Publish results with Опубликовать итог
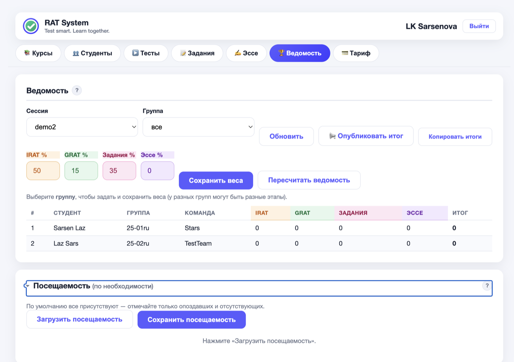The height and width of the screenshot is (362, 514). click(366, 136)
